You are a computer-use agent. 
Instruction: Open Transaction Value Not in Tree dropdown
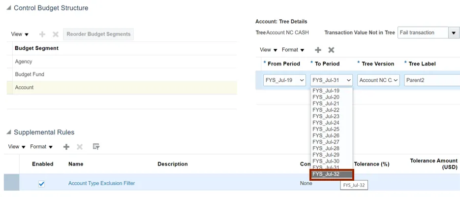(453, 33)
